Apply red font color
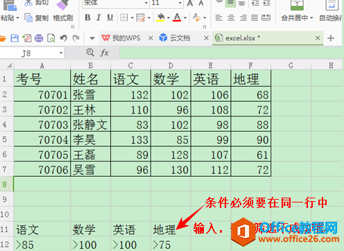This screenshot has height=251, width=344. pos(177,17)
